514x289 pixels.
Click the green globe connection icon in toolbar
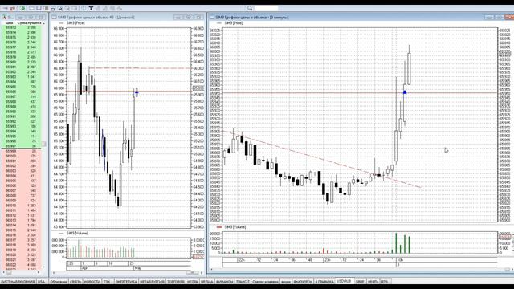[x=22, y=8]
